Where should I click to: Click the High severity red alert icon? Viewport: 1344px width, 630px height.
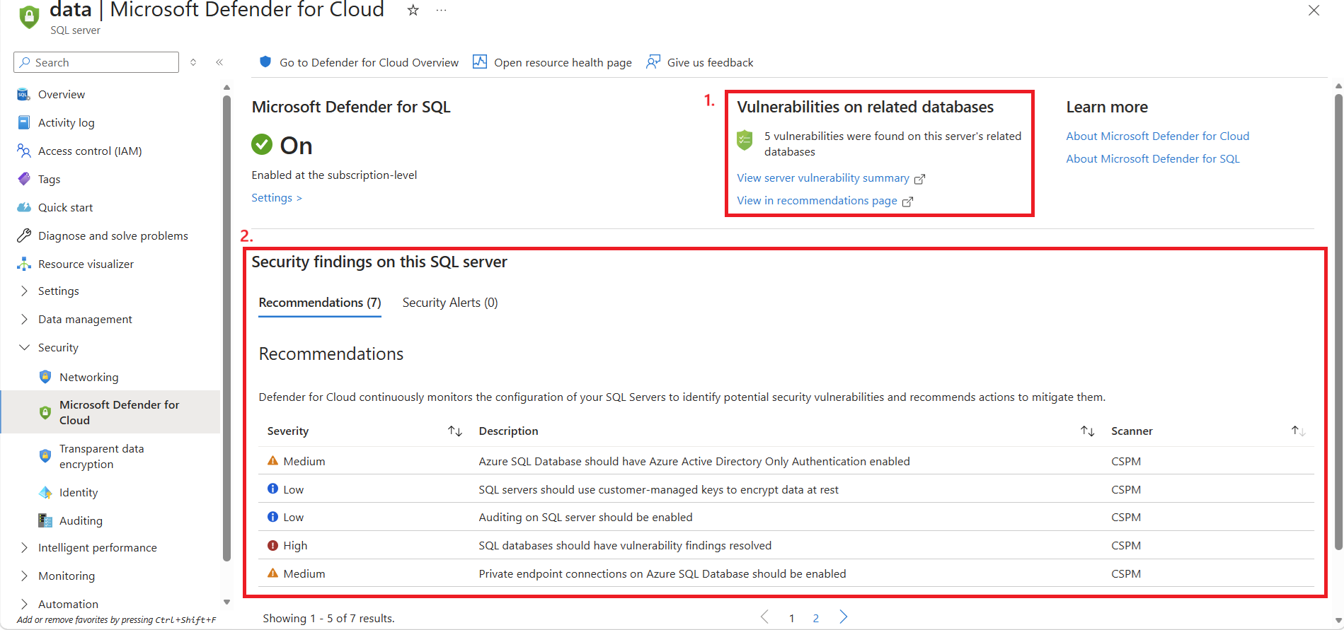pos(272,545)
